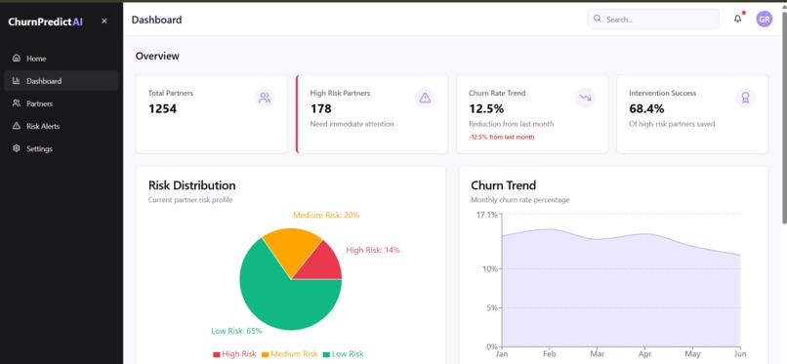Viewport: 787px width, 364px height.
Task: Click the search magnifier icon
Action: tap(598, 19)
